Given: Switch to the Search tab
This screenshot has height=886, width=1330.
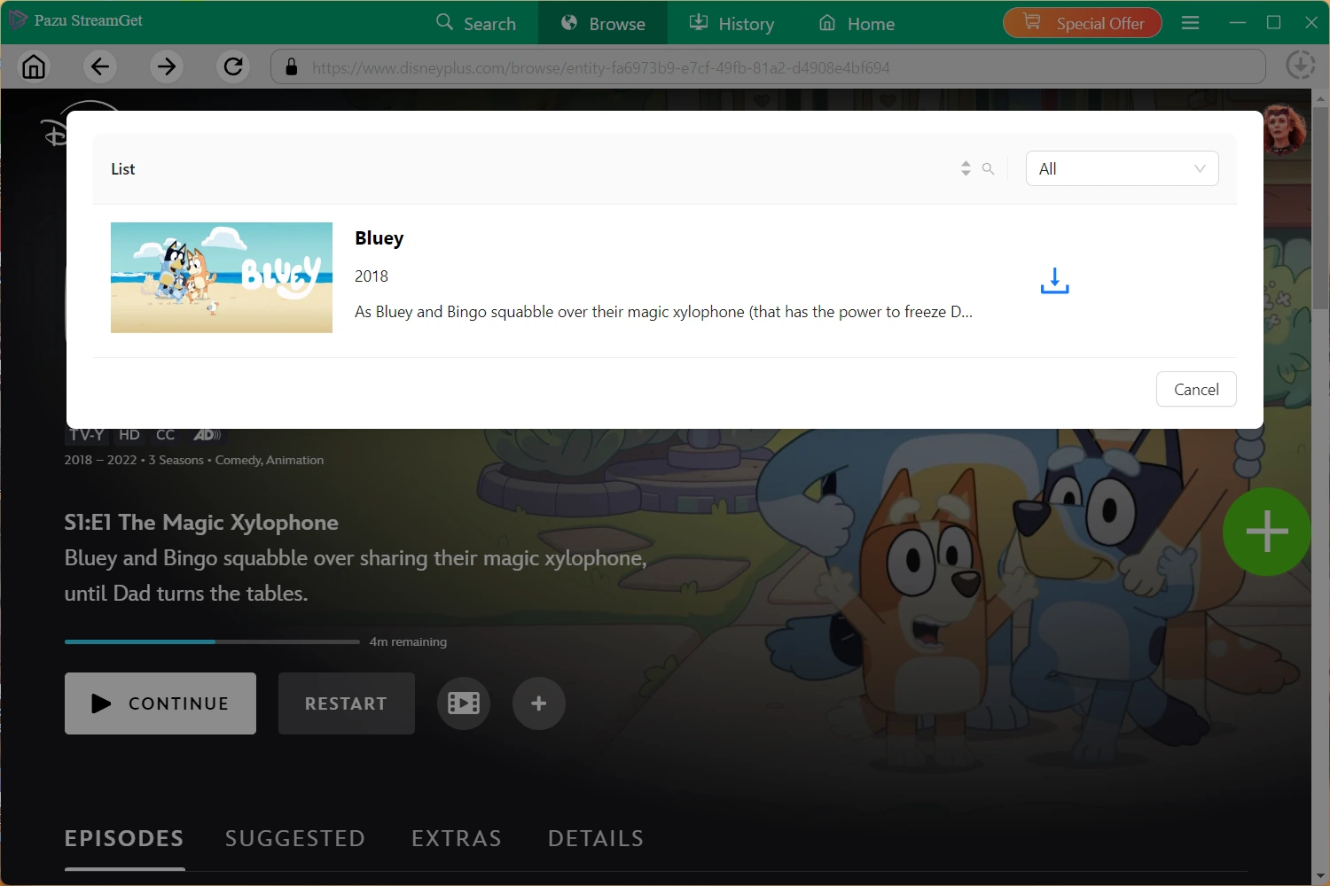Looking at the screenshot, I should [x=476, y=23].
